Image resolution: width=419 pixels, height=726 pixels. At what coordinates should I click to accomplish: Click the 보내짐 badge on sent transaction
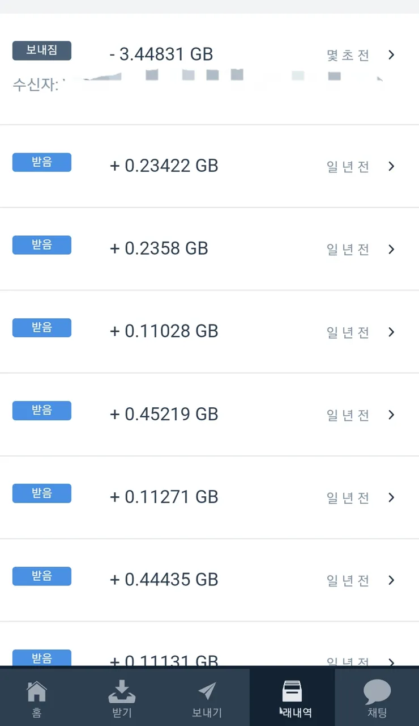point(42,50)
